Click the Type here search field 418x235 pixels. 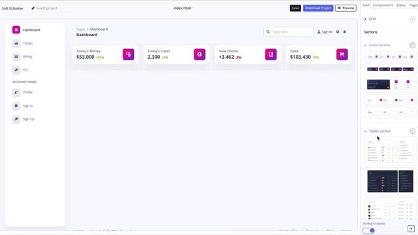click(289, 32)
